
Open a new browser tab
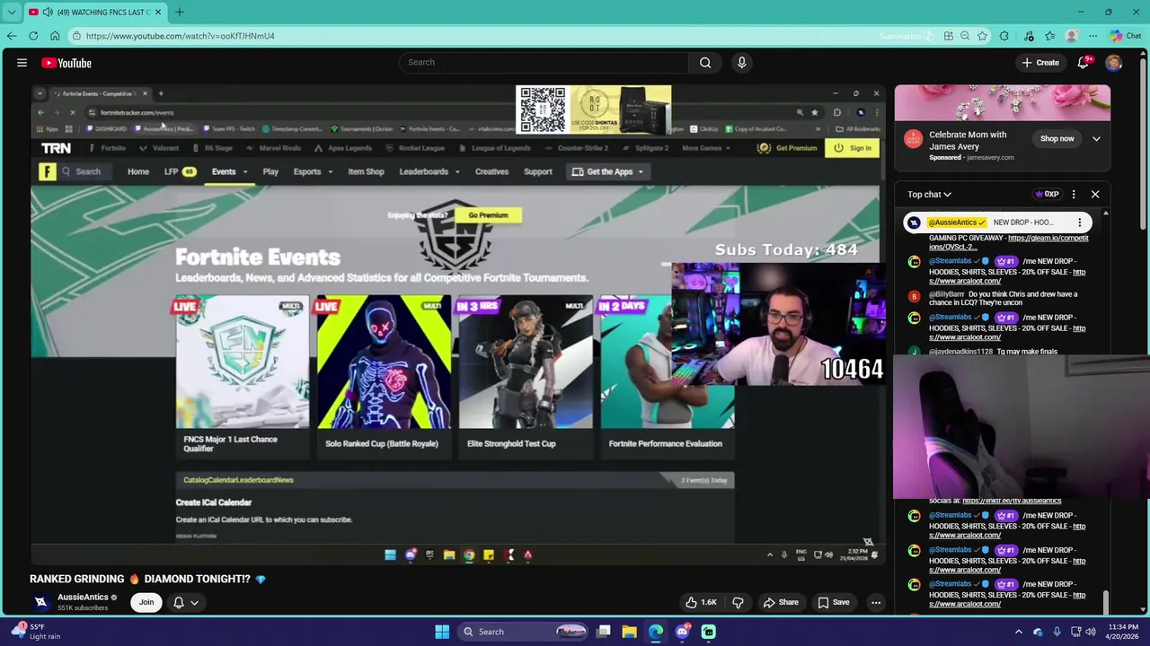click(x=179, y=12)
